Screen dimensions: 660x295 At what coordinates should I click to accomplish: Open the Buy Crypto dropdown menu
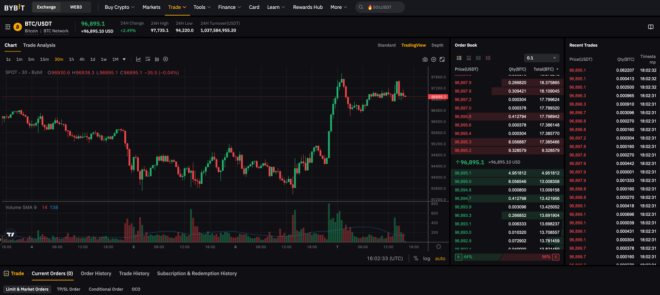pyautogui.click(x=120, y=7)
